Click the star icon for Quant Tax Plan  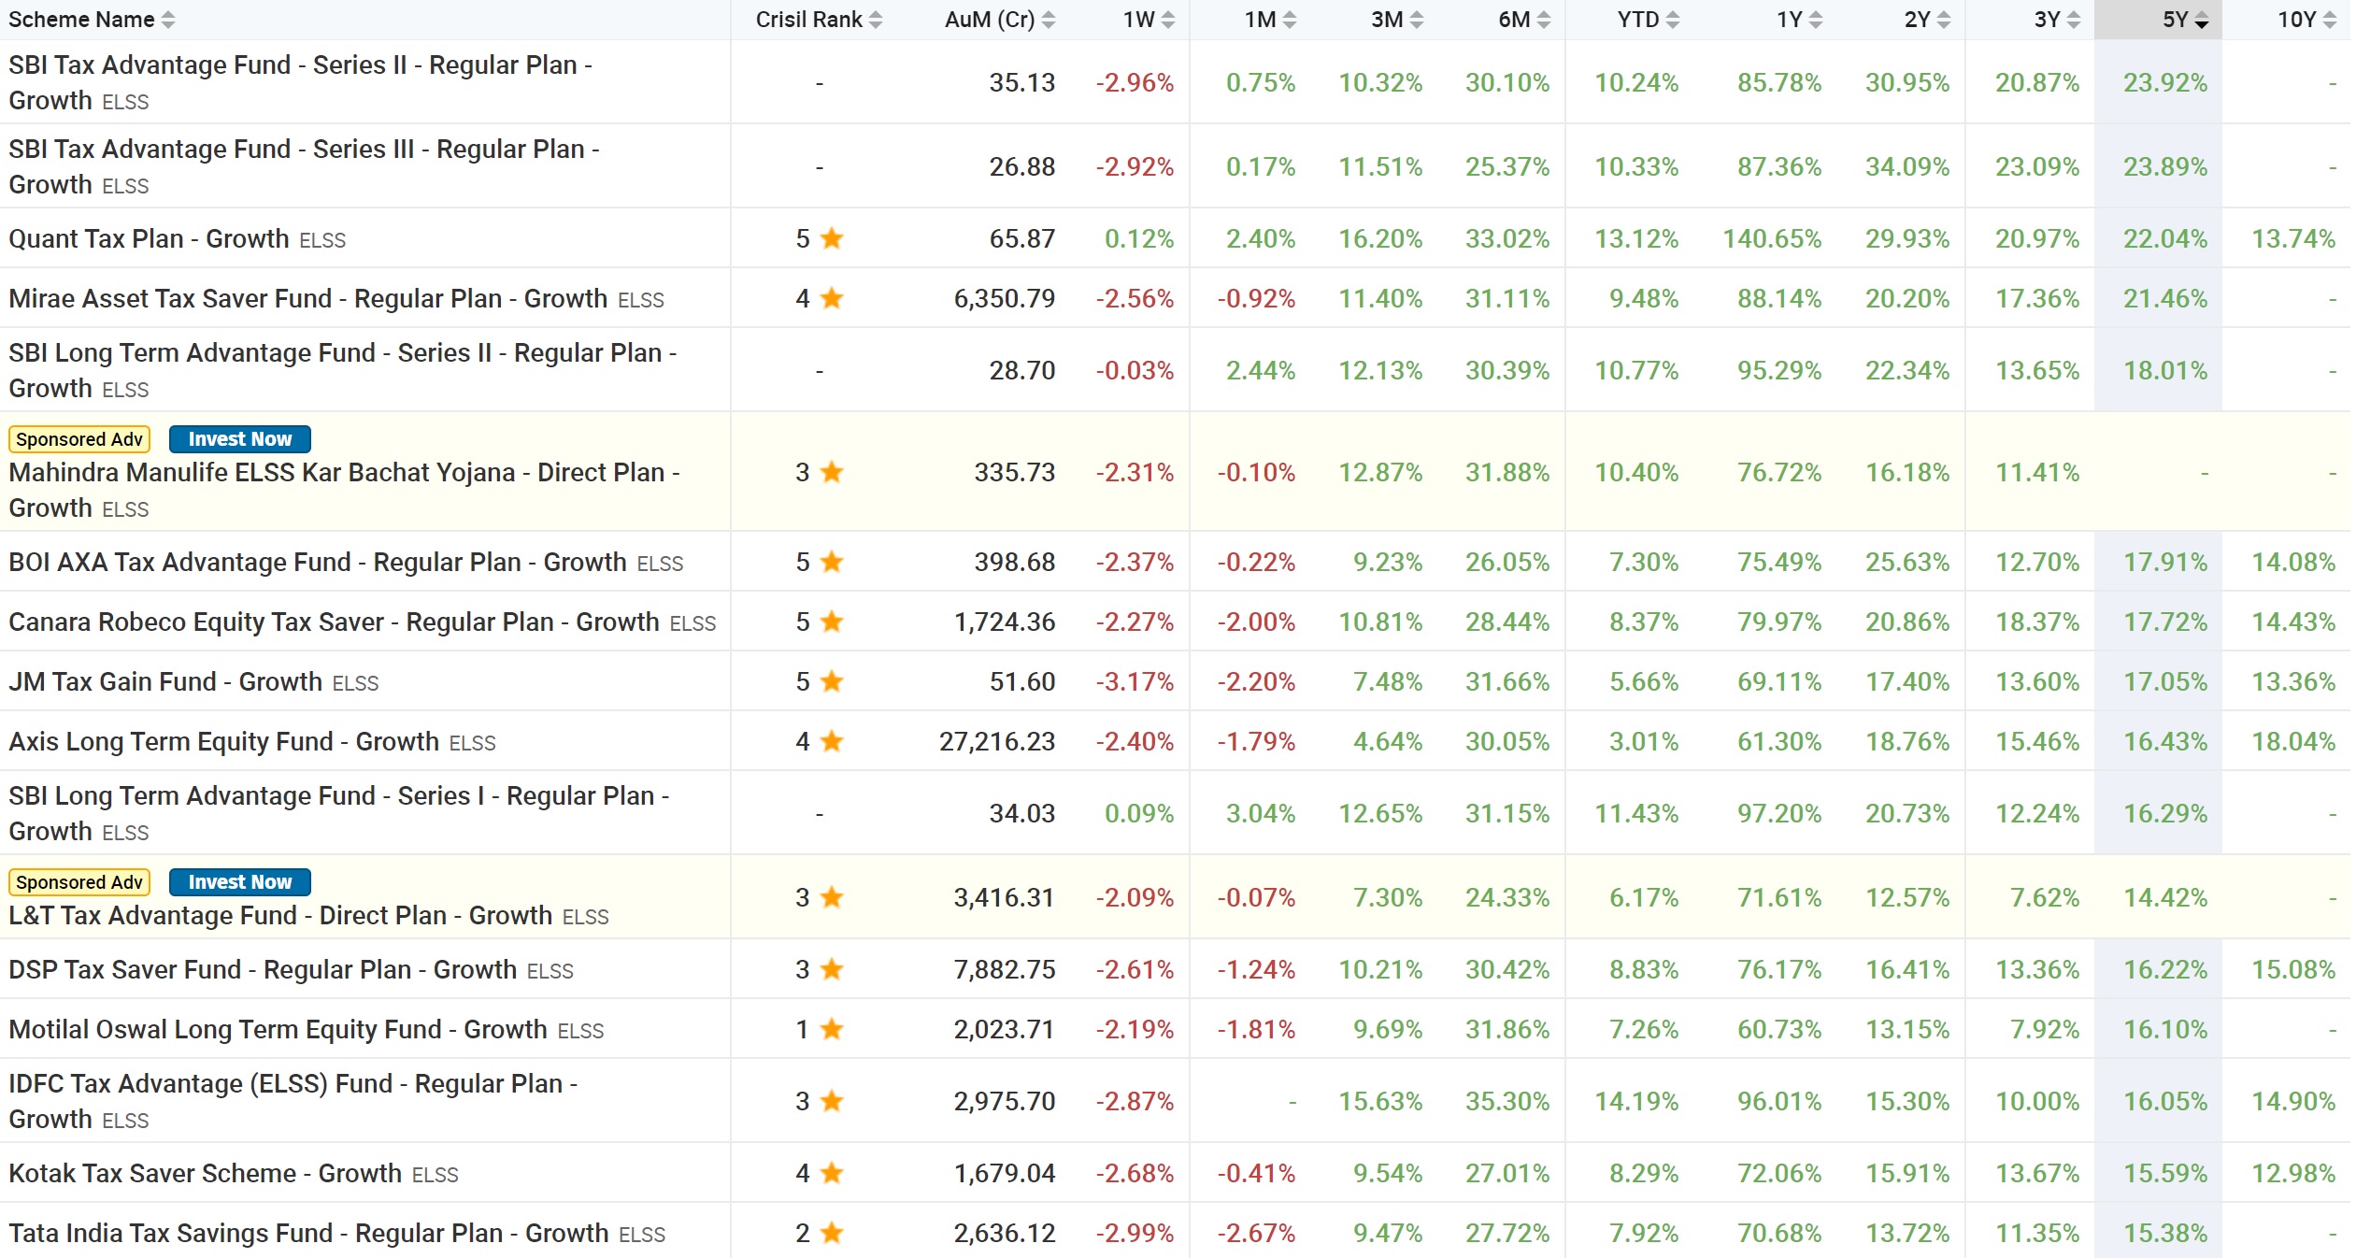[x=832, y=239]
